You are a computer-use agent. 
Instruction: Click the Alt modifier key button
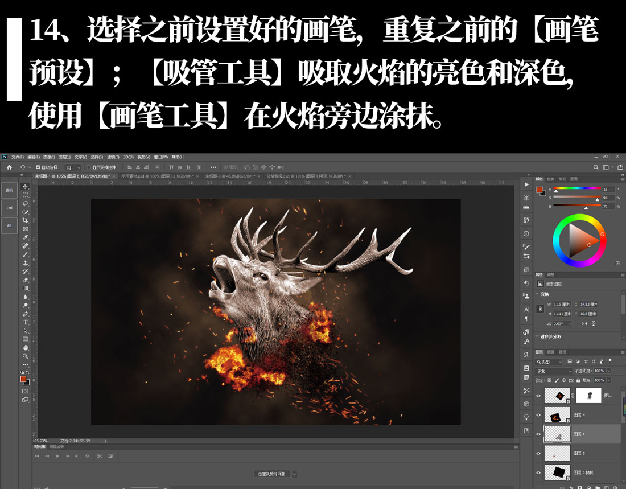coord(9,226)
